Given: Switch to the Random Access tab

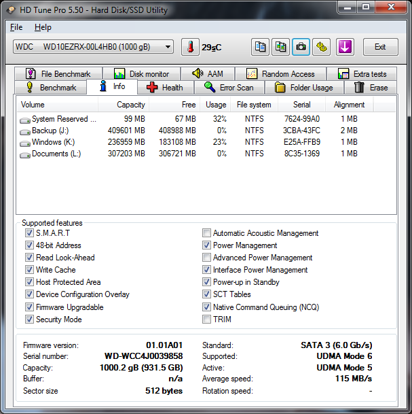Looking at the screenshot, I should click(x=280, y=73).
